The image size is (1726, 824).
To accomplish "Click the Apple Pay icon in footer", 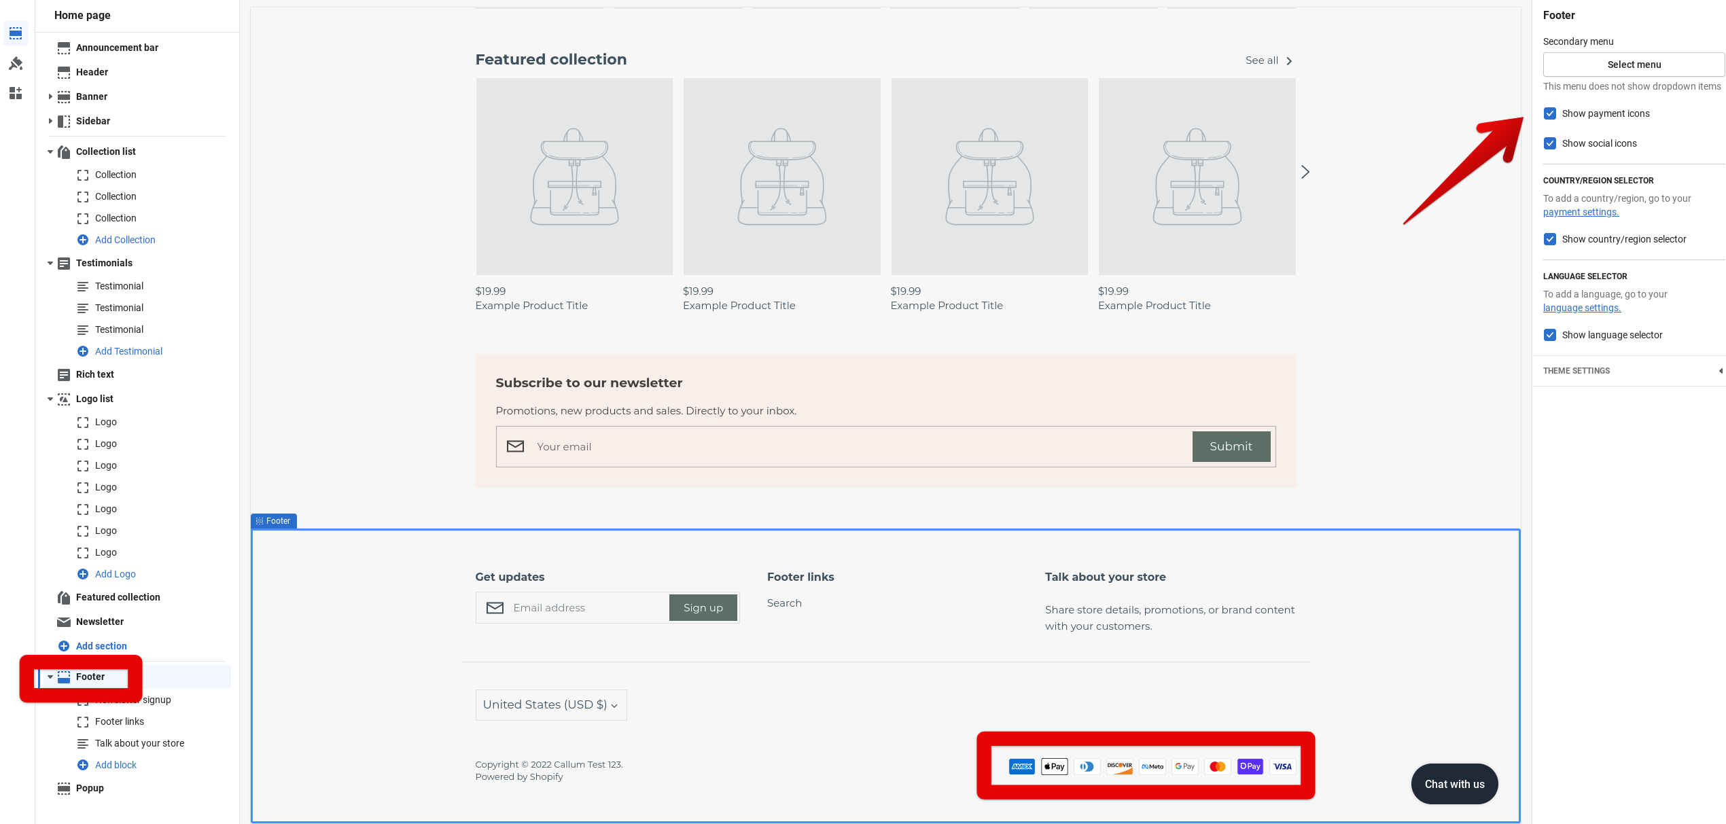I will 1054,766.
